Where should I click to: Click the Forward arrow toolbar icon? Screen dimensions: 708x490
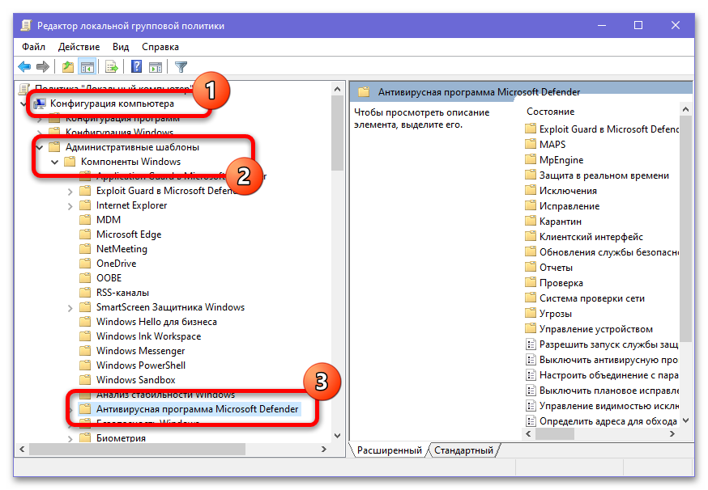(43, 67)
